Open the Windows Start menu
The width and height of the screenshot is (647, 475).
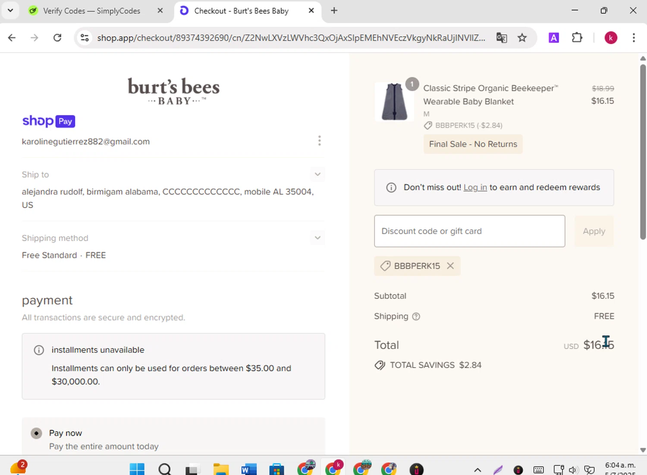[137, 469]
